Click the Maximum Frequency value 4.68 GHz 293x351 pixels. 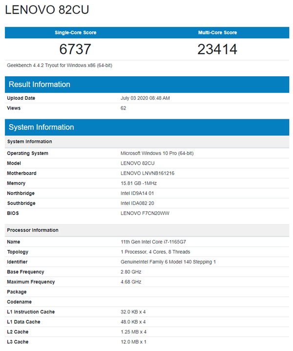pyautogui.click(x=132, y=282)
